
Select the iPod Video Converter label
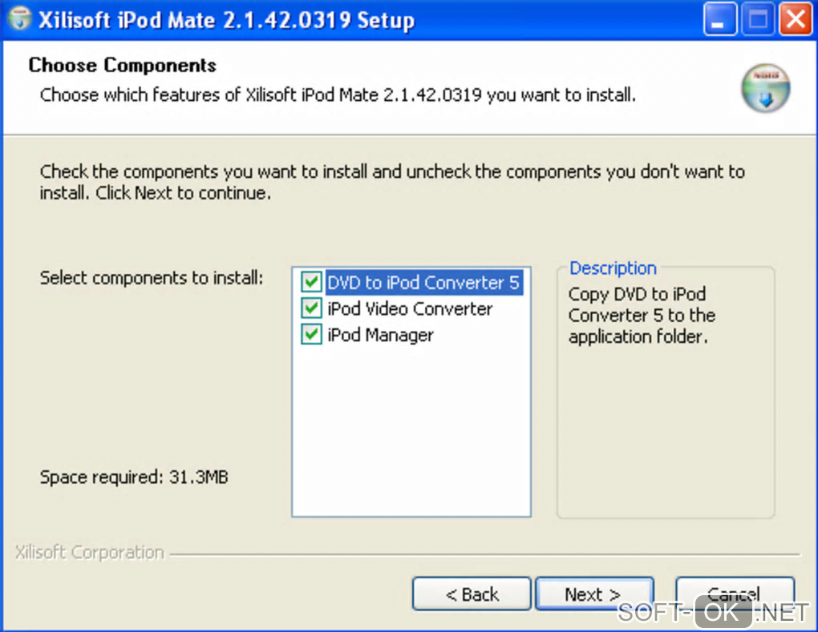point(410,308)
